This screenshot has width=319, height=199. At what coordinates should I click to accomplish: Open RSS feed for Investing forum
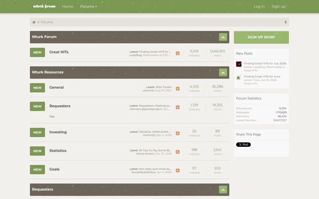click(178, 133)
